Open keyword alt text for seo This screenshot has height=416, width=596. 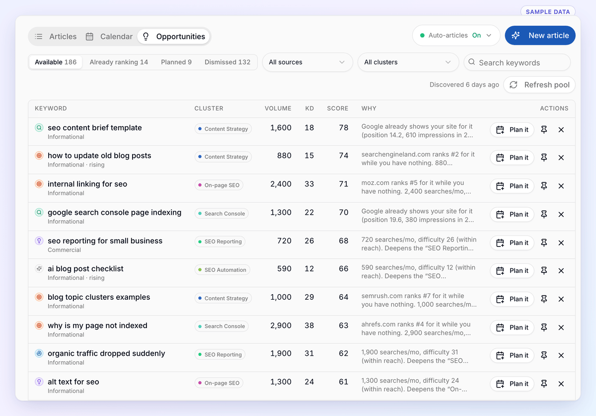coord(74,382)
